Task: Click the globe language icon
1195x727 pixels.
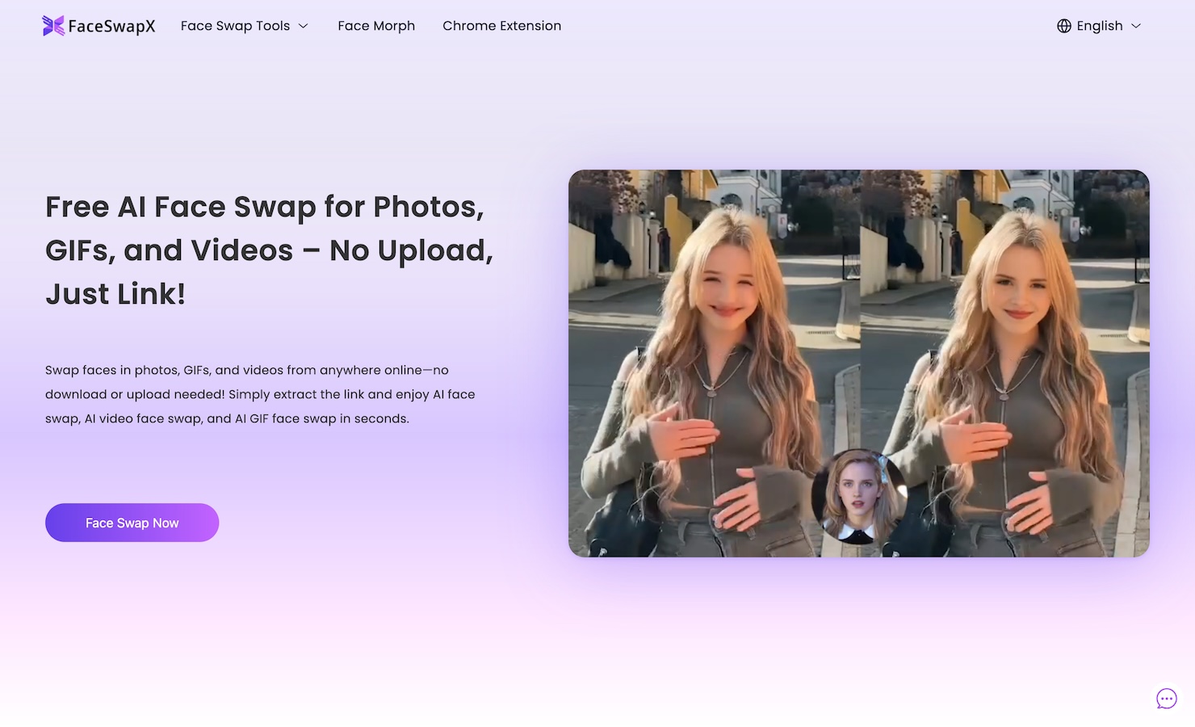Action: pos(1064,26)
